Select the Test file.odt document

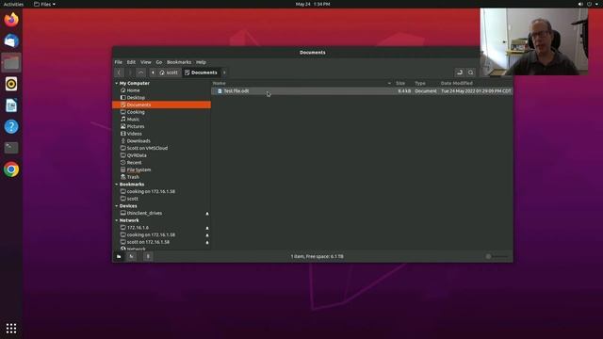click(362, 91)
